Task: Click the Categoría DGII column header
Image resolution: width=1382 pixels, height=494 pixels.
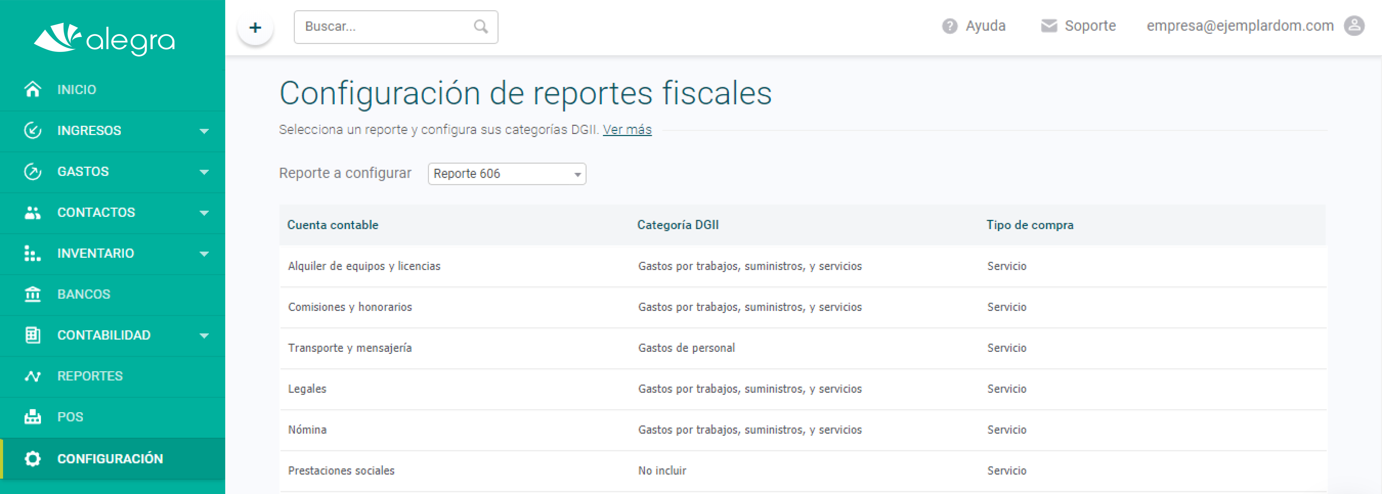Action: 678,225
